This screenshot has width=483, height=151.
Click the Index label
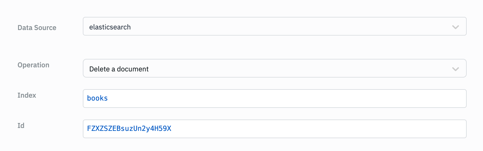click(27, 95)
